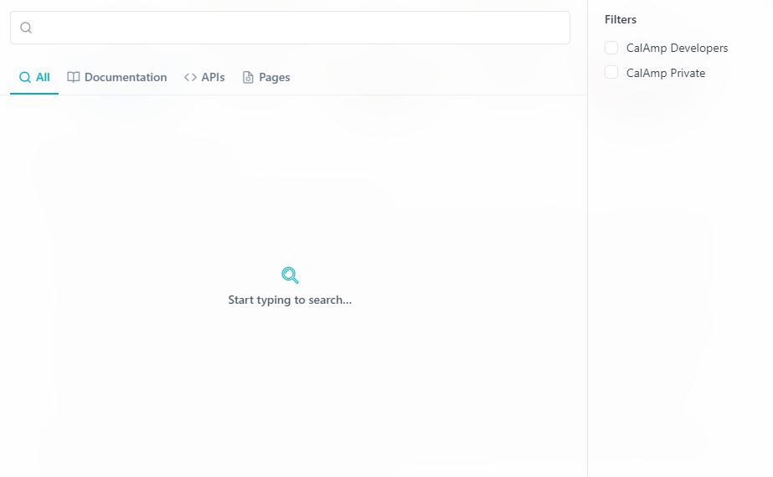Open the APIs tab

204,77
